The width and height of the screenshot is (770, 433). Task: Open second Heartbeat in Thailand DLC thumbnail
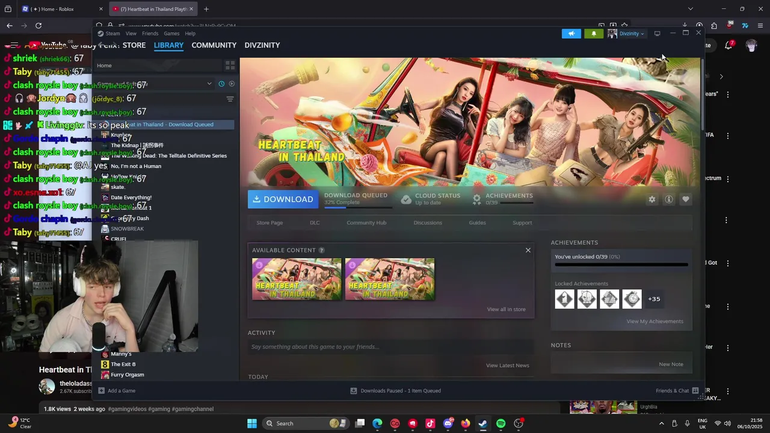coord(390,279)
